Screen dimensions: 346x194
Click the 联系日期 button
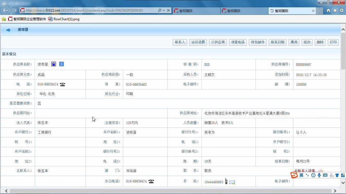(x=278, y=42)
